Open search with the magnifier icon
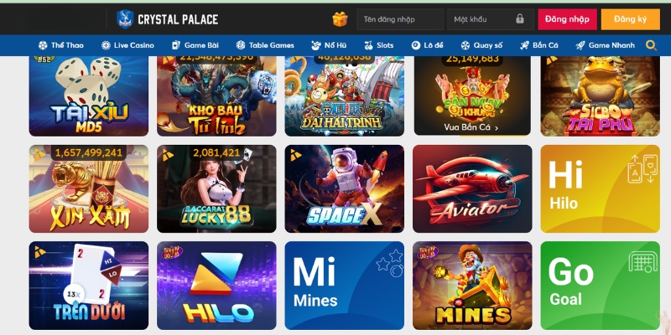The image size is (671, 335). pyautogui.click(x=651, y=45)
